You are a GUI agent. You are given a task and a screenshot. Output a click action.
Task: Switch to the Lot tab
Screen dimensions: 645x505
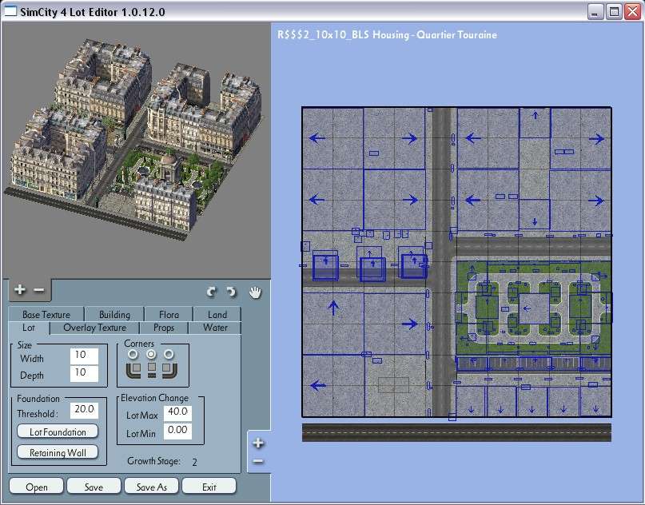coord(29,328)
